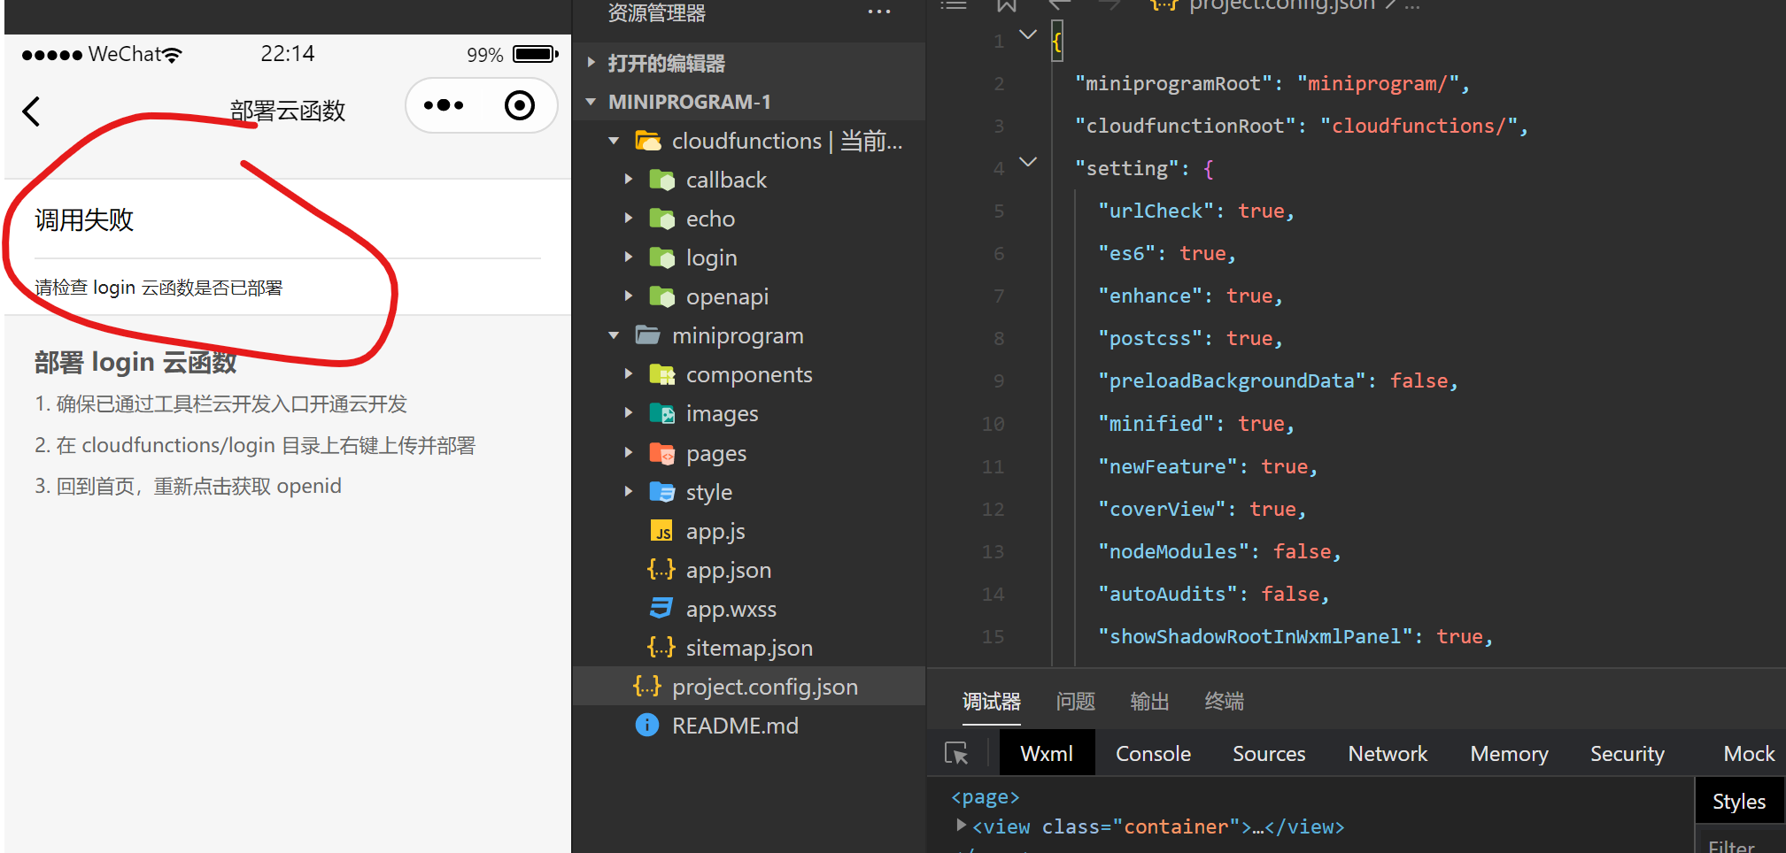Image resolution: width=1786 pixels, height=853 pixels.
Task: Open the Memory devtools tab
Action: click(x=1509, y=753)
